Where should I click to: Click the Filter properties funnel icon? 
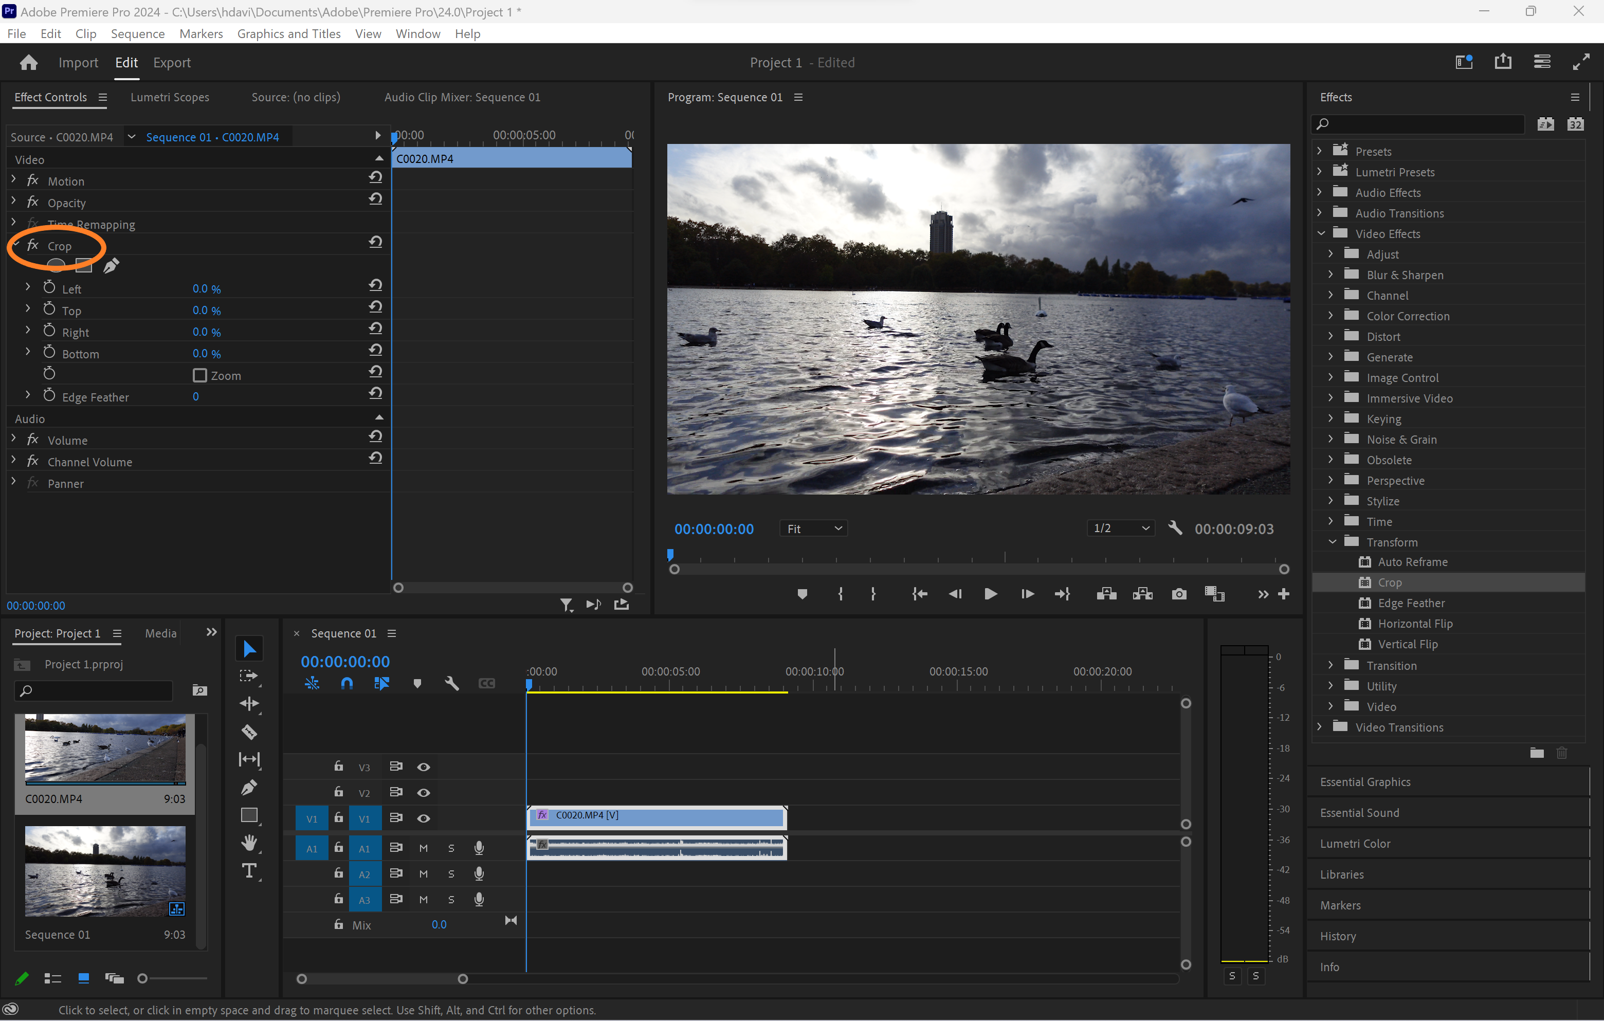(566, 605)
